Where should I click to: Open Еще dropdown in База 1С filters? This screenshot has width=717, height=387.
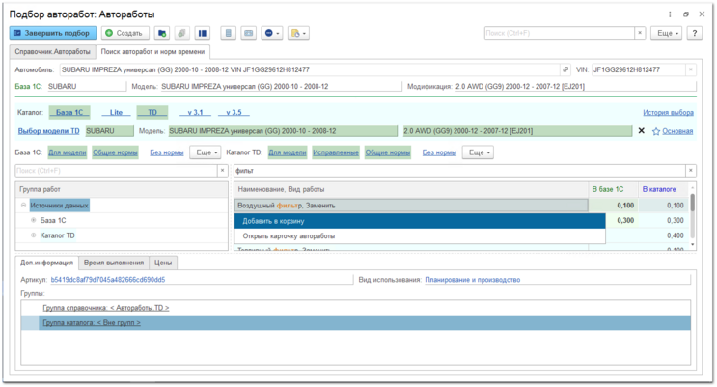coord(206,152)
